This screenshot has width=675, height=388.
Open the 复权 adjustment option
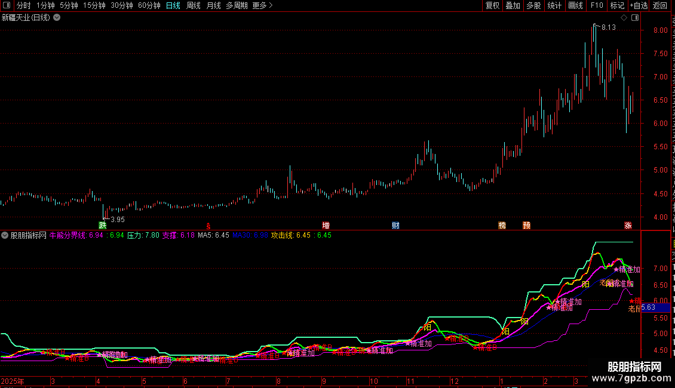(492, 5)
